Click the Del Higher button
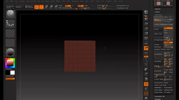Screen dimensions: 179x100 point(168,22)
